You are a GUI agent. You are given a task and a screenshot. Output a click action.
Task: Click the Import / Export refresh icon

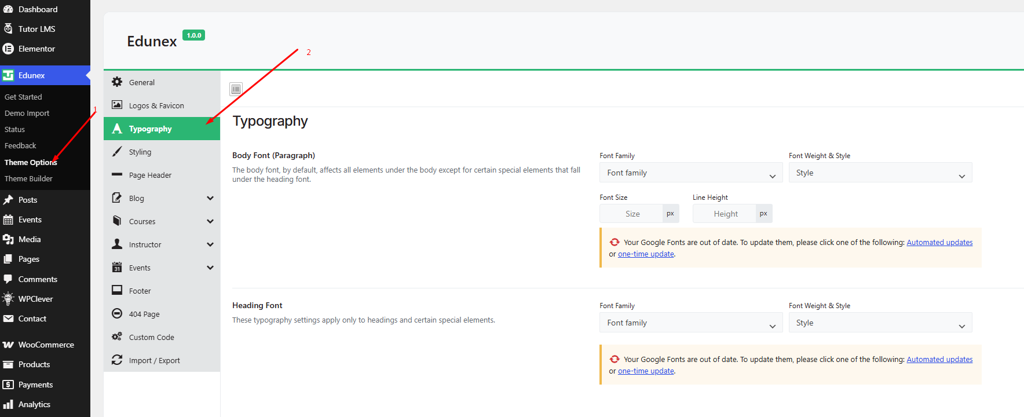(117, 360)
